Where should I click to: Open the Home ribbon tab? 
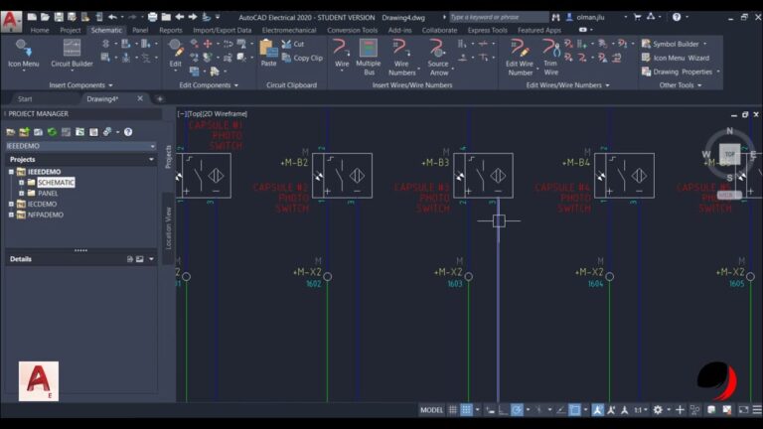point(40,30)
